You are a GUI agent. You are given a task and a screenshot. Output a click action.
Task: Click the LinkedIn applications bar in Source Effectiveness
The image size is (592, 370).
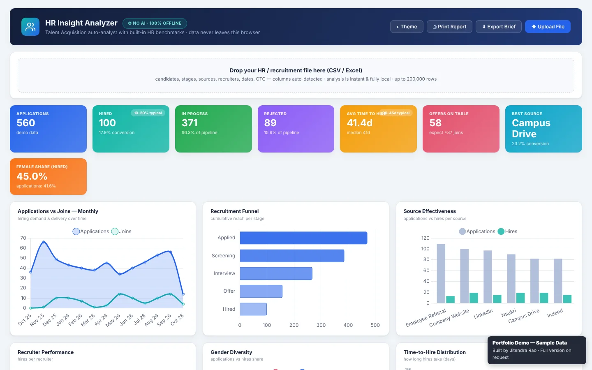coord(488,277)
